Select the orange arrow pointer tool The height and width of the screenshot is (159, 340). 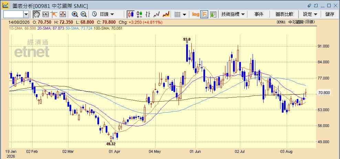(x=54, y=14)
